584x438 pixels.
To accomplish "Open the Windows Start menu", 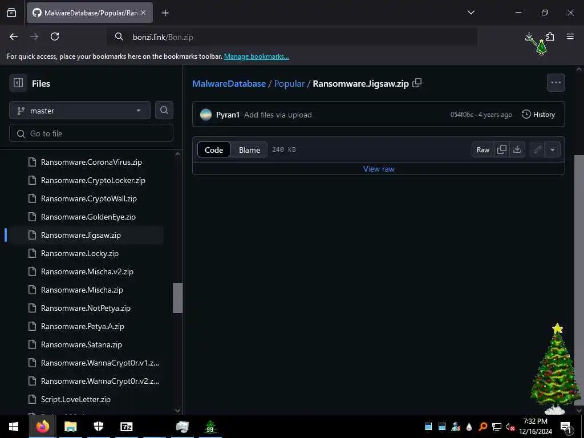I will pyautogui.click(x=14, y=427).
